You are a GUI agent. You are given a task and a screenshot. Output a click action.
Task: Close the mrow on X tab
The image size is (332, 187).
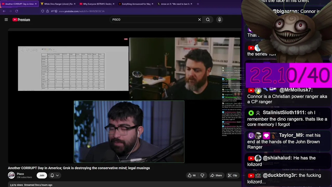point(191,4)
